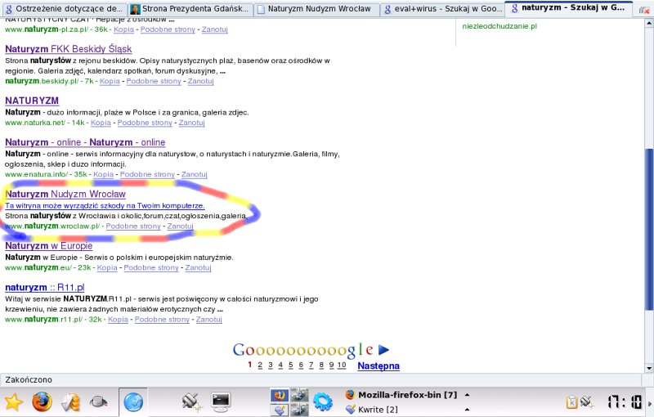Click the blue gear icon in the panel
654x417 pixels.
[323, 401]
